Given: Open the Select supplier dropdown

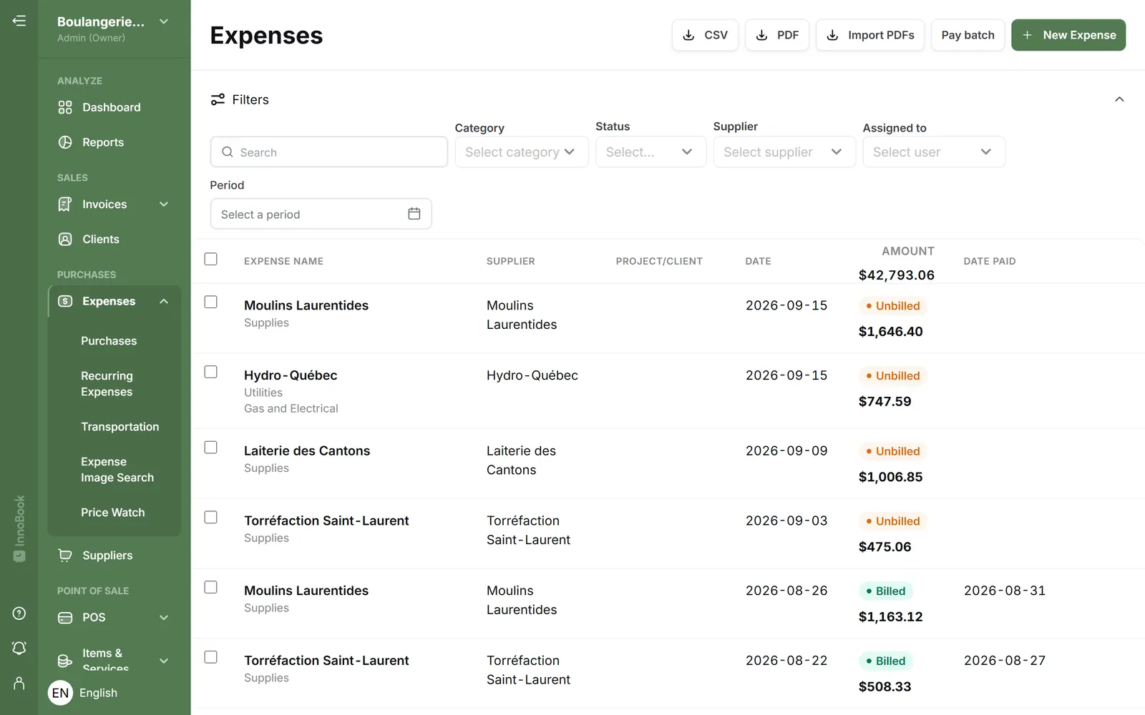Looking at the screenshot, I should (x=784, y=152).
